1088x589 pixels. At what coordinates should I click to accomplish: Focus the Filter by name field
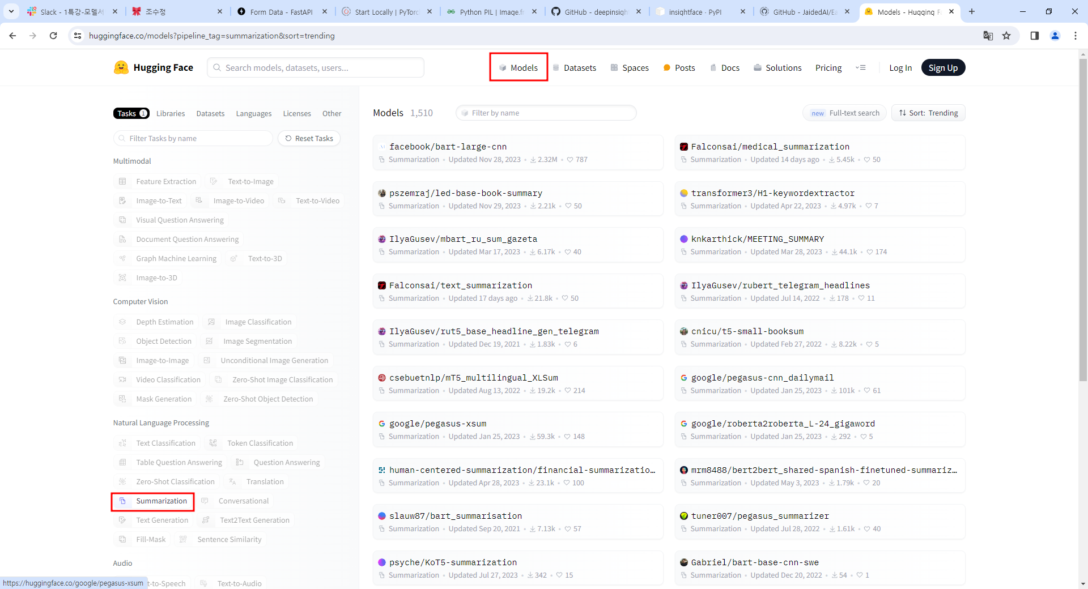546,113
